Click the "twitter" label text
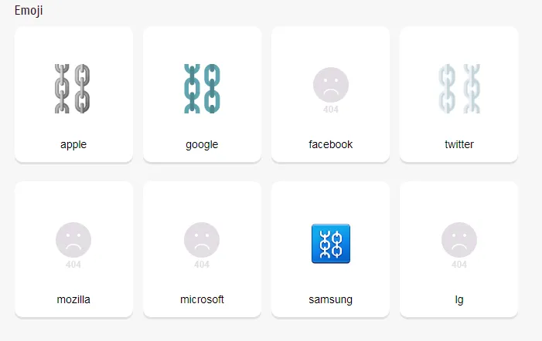The height and width of the screenshot is (341, 542). point(459,144)
